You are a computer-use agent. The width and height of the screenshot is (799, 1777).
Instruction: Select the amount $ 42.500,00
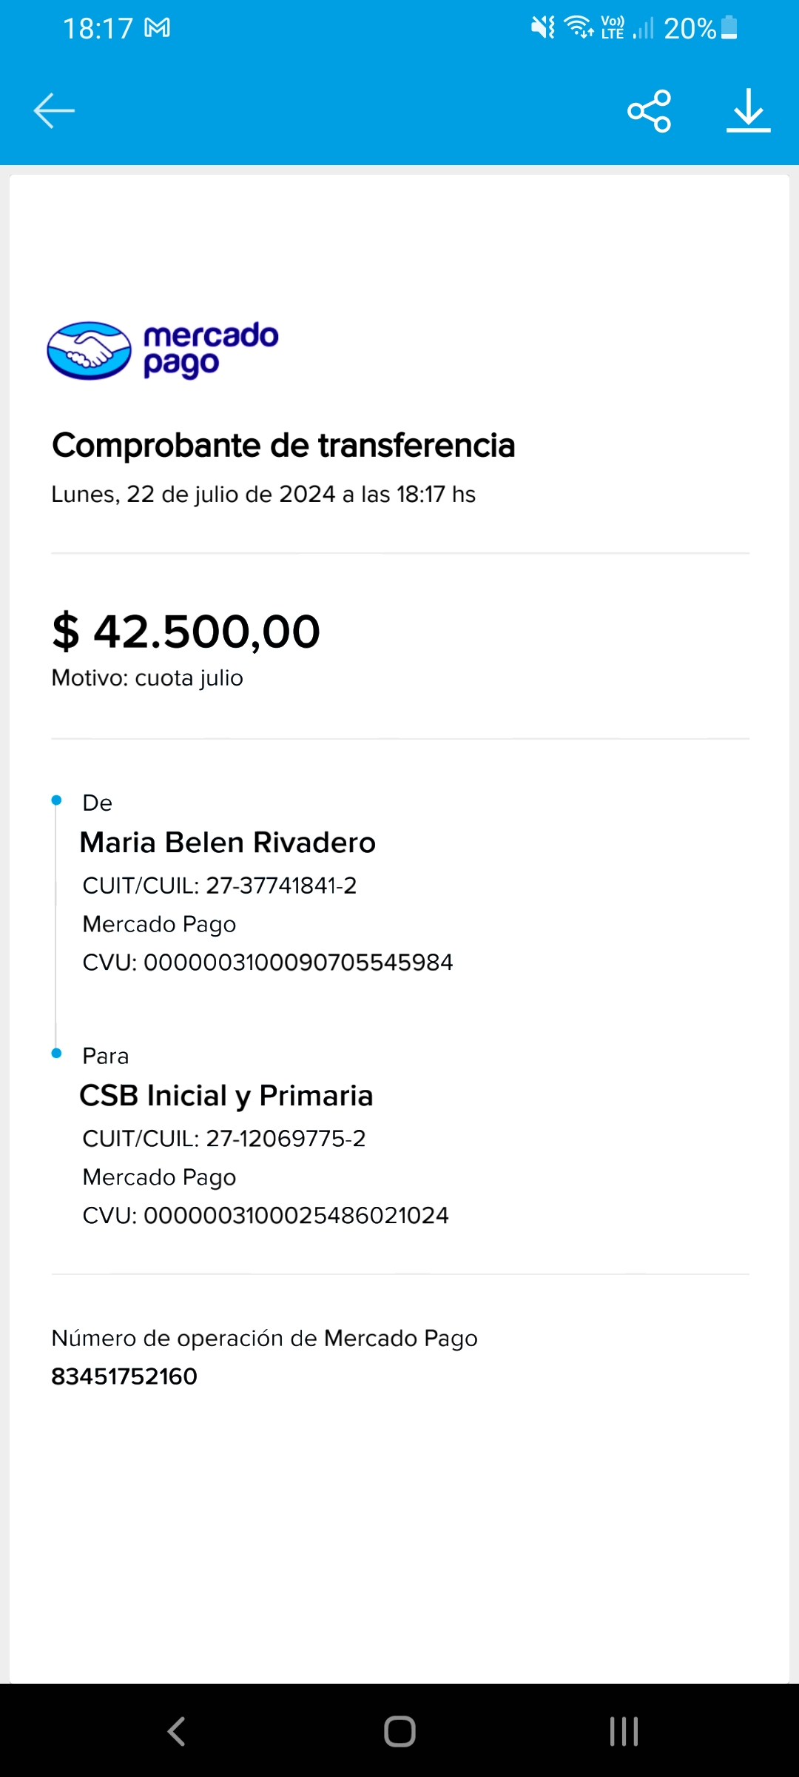(186, 632)
